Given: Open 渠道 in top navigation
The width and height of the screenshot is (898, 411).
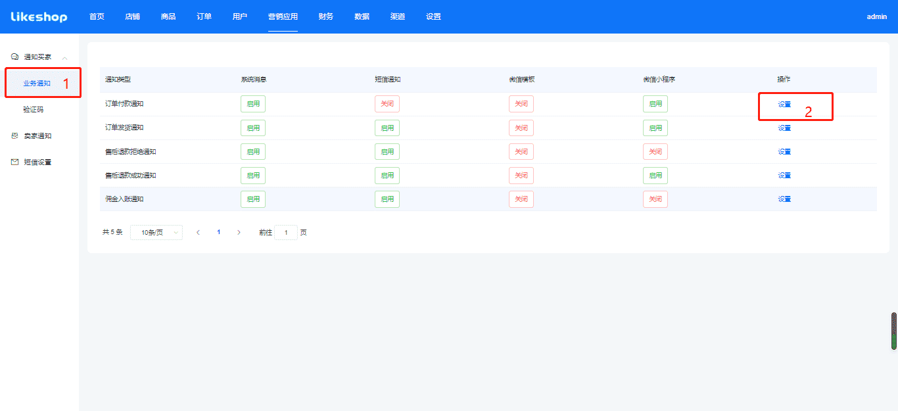Looking at the screenshot, I should tap(398, 16).
